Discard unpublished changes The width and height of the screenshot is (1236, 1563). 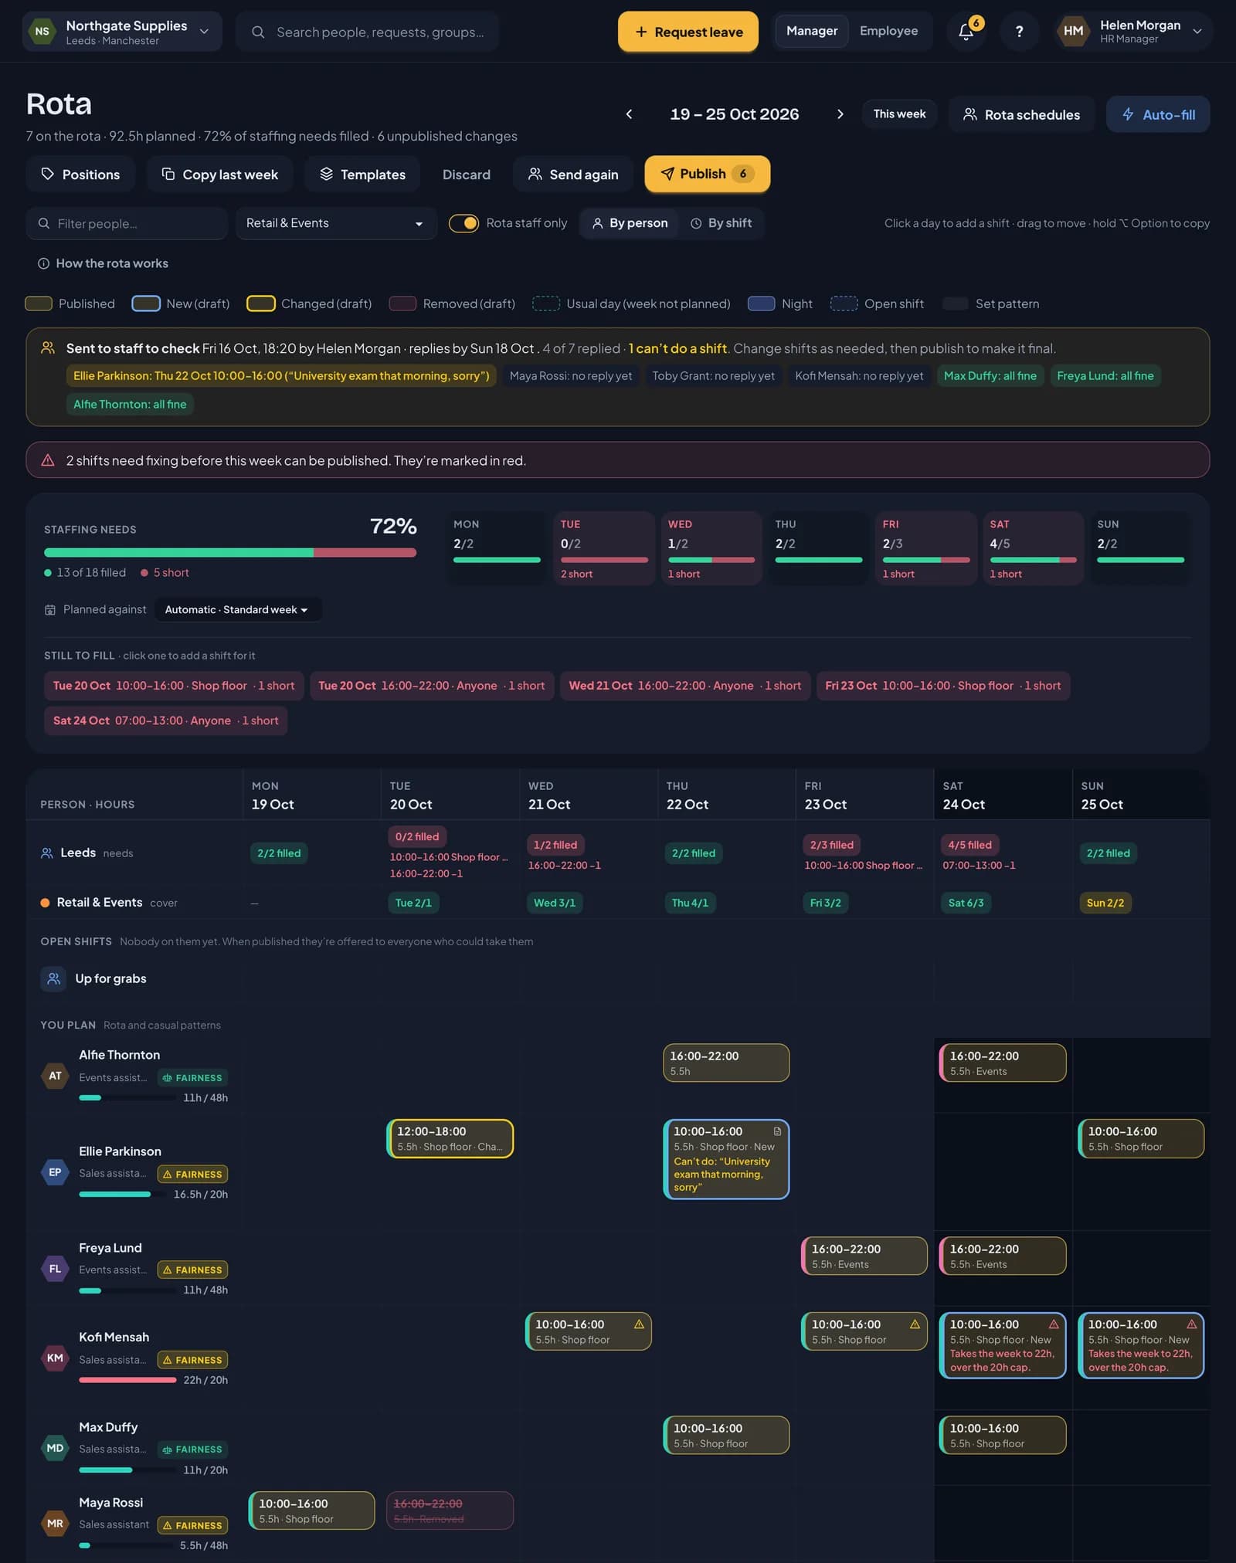point(467,175)
